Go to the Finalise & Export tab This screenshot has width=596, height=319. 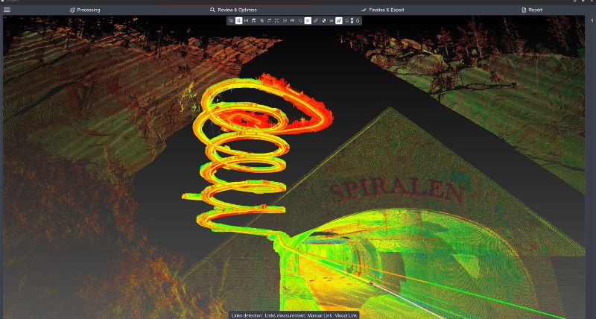click(383, 10)
